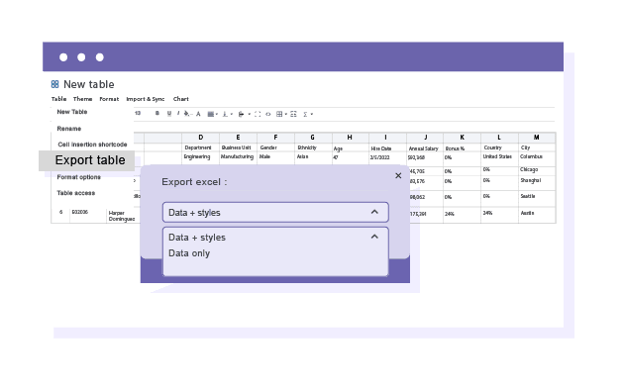The image size is (624, 392).
Task: Click the horizontal alignment icon
Action: click(211, 114)
